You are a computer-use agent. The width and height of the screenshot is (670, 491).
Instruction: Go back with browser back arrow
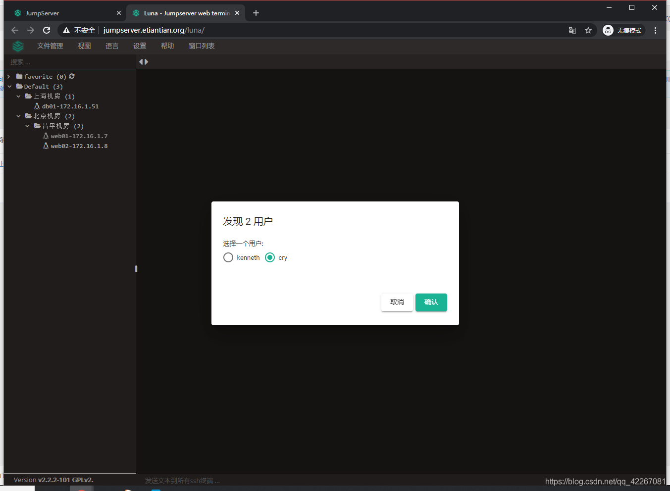click(15, 30)
